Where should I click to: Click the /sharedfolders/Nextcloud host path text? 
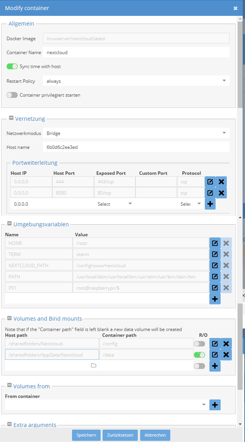[x=36, y=344]
